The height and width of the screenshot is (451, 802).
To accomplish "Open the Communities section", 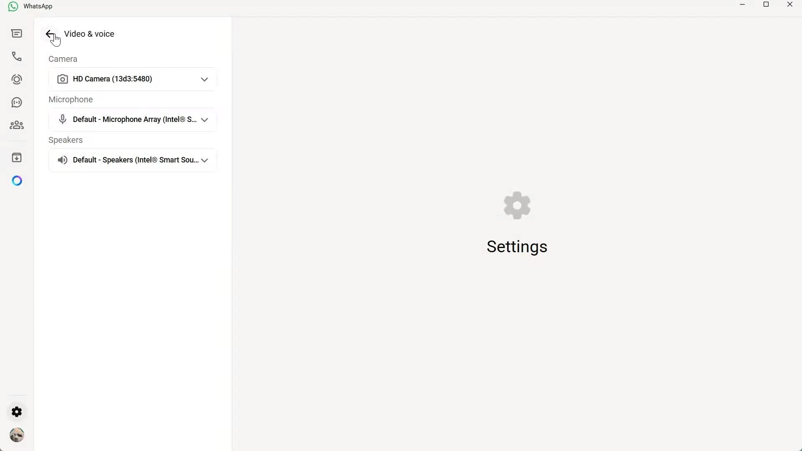I will pyautogui.click(x=17, y=125).
